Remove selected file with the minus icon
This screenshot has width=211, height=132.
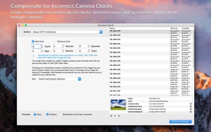tap(115, 116)
